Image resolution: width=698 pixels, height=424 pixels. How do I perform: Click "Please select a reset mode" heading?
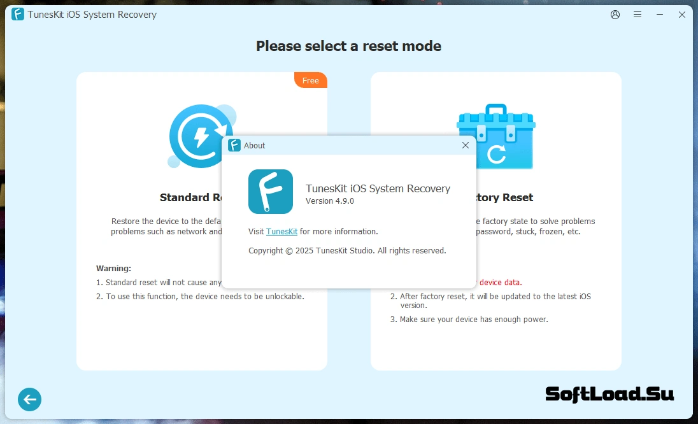pyautogui.click(x=348, y=46)
